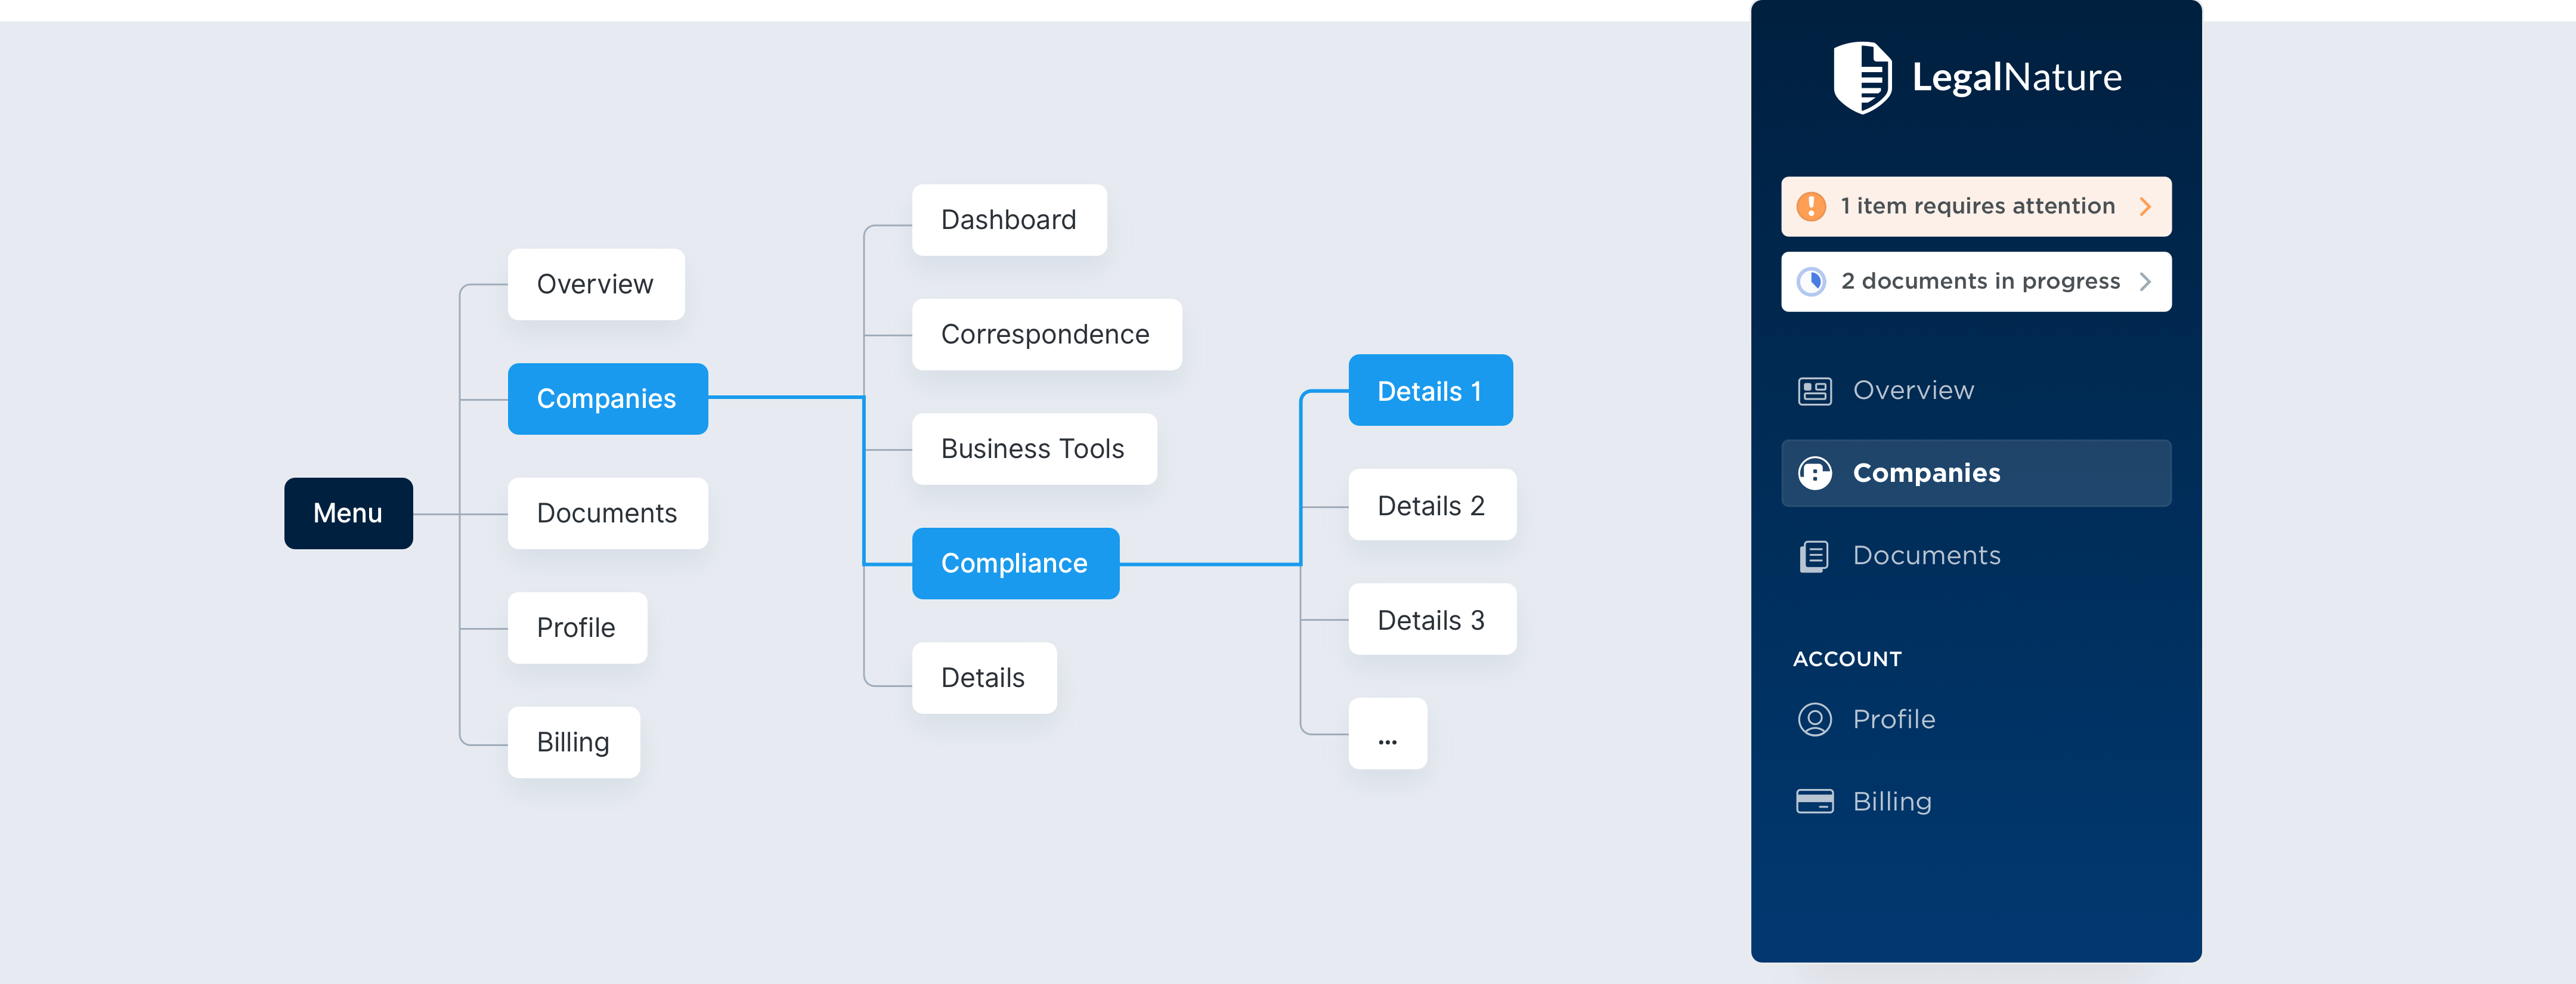Select the Billing credit card icon
Image resolution: width=2576 pixels, height=984 pixels.
[1815, 800]
